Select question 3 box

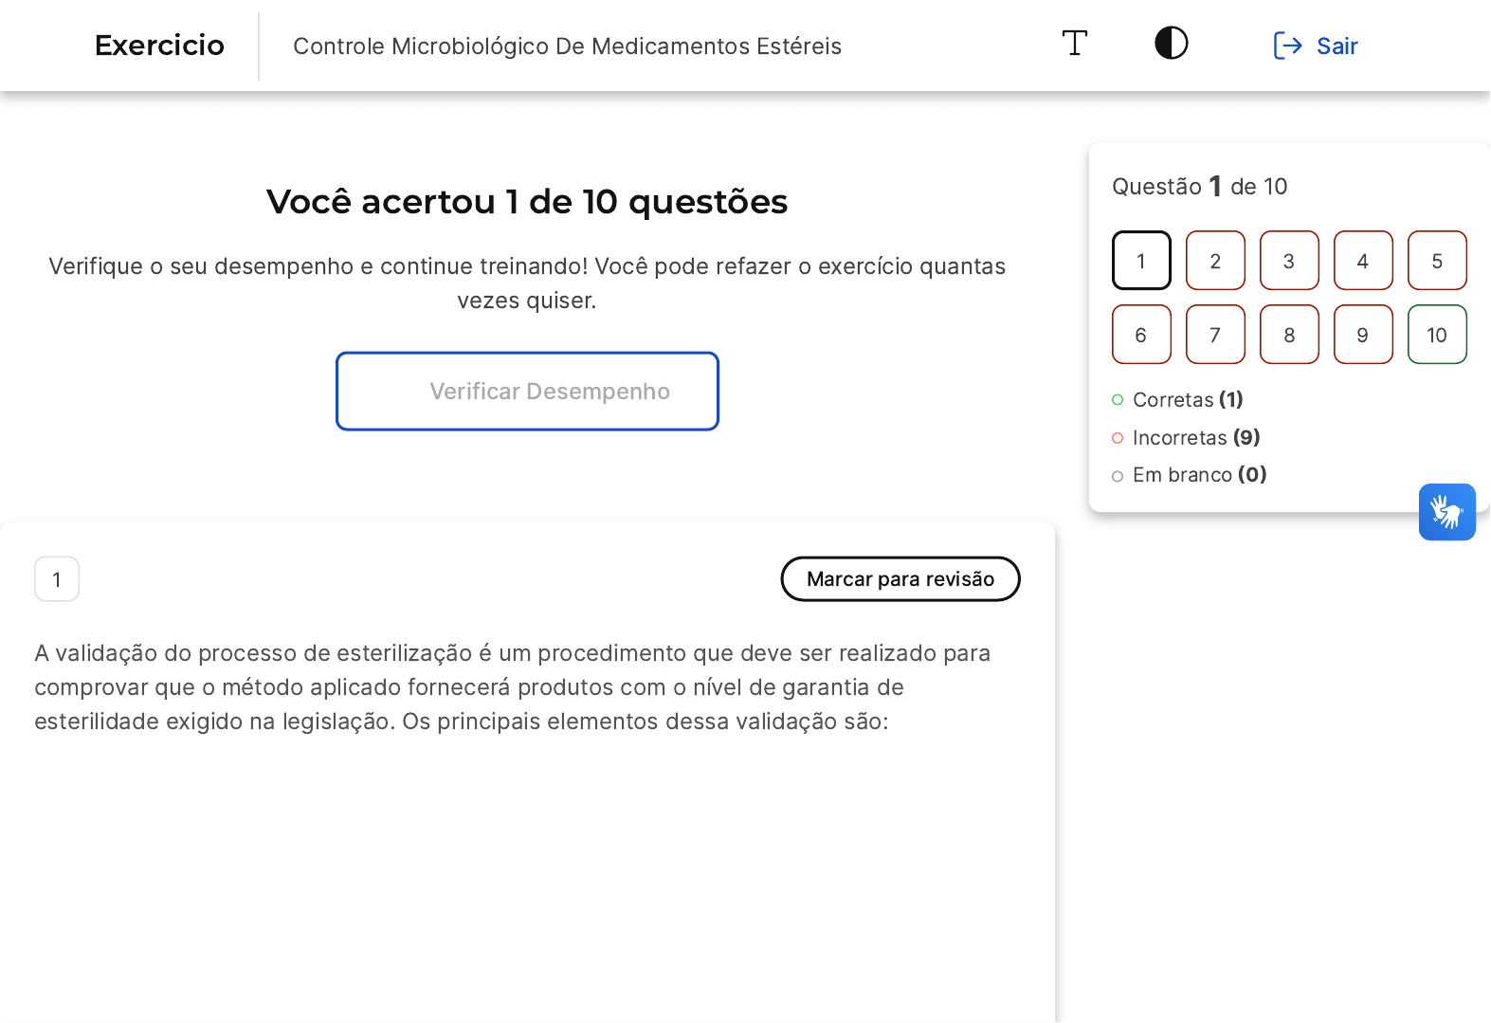1289,261
